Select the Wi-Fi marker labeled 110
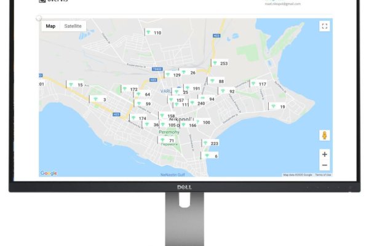 [154, 33]
